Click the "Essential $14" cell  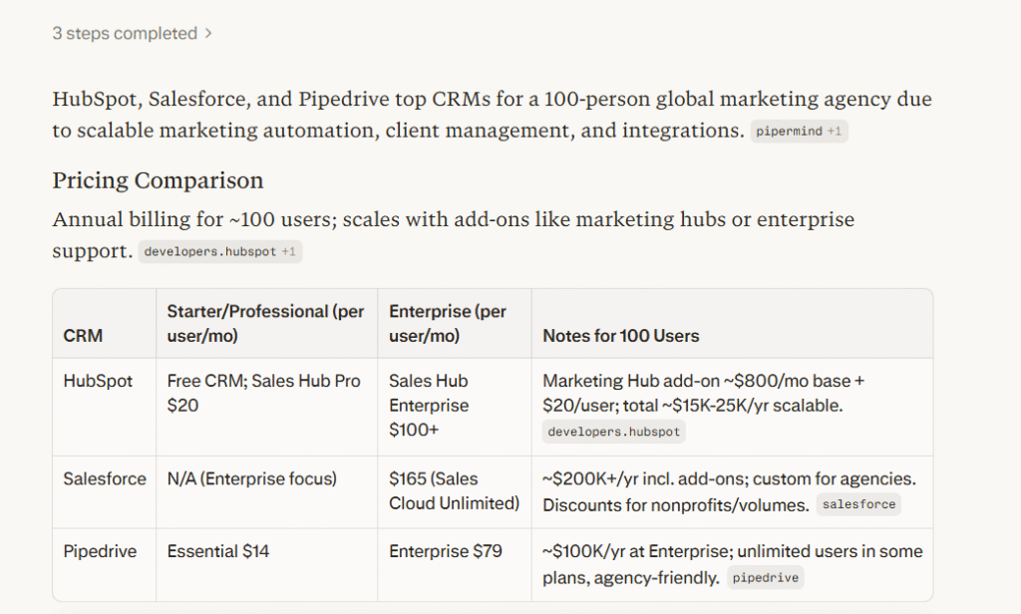coord(217,551)
